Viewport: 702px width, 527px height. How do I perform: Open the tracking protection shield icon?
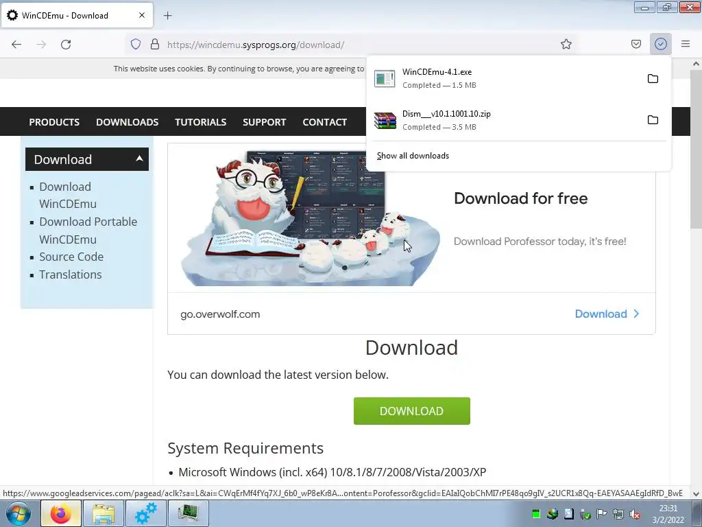[x=136, y=44]
